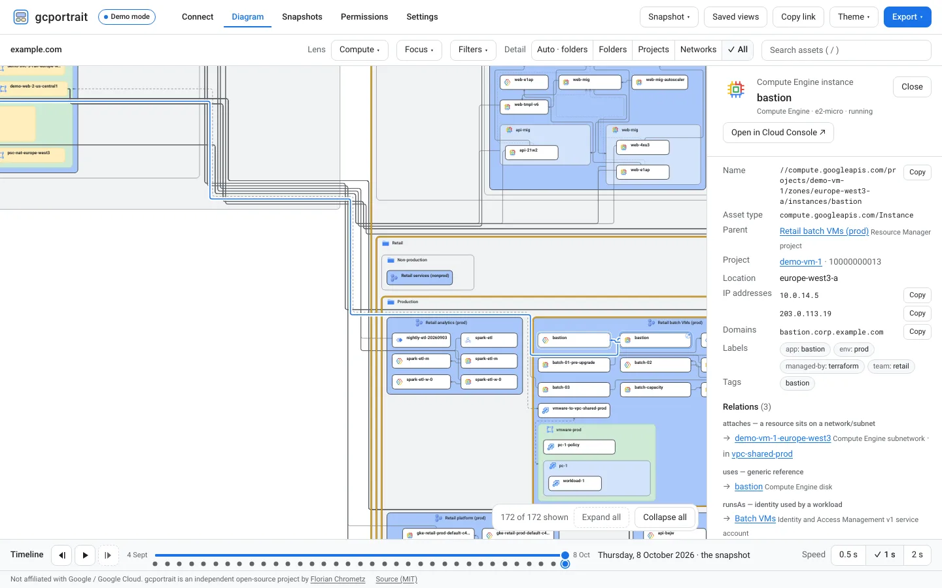Select the vmware-to-vpc-shared-prod node
This screenshot has height=588, width=942.
(x=574, y=410)
